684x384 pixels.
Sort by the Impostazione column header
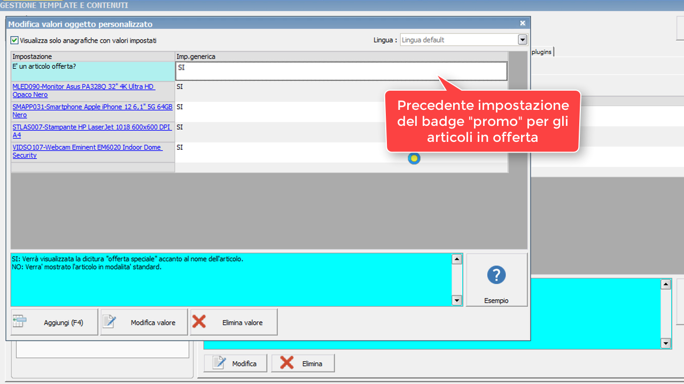point(93,57)
